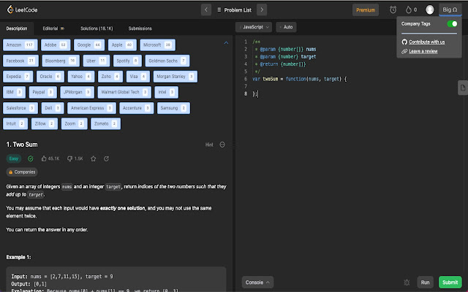
Task: Click the Premium button
Action: click(366, 9)
